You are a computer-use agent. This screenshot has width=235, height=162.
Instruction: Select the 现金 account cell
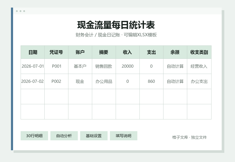coord(80,82)
